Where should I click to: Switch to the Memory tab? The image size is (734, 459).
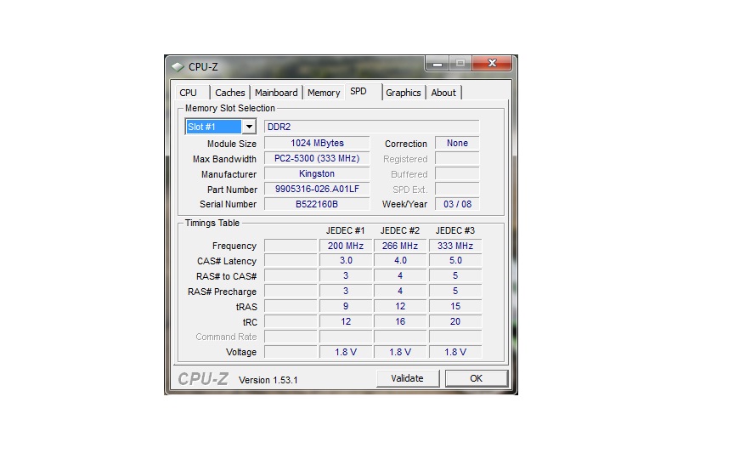pos(324,93)
